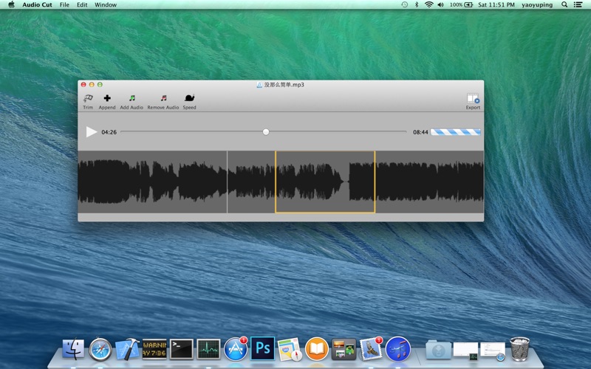Click the Sat 11:51 PM clock
Screen dimensions: 591x369
click(x=496, y=4)
